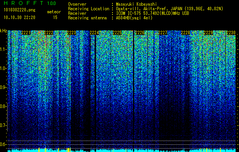Click the Ovserver label
Viewport: 239px width, 152px height.
77,4
